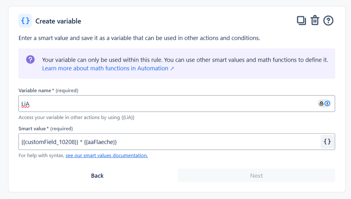Image resolution: width=351 pixels, height=199 pixels.
Task: Click the curly braces Create variable icon
Action: [25, 21]
